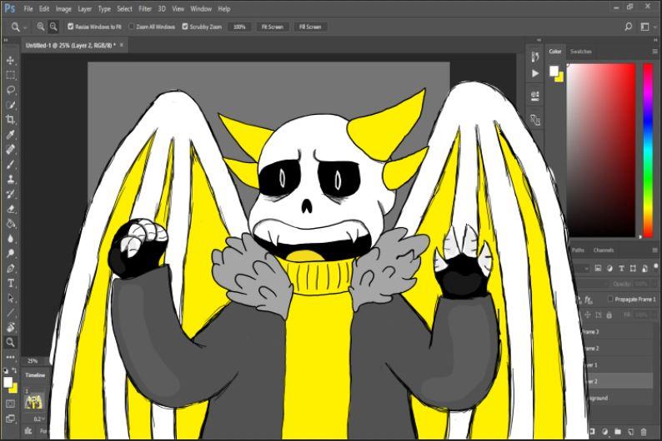Expand the collapsed icon panel dock
Viewport: 662px width, 441px height.
pyautogui.click(x=539, y=40)
